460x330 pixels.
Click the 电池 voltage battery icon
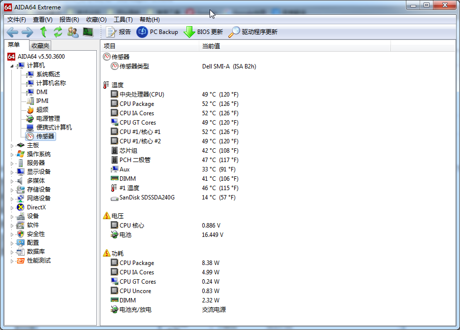115,235
